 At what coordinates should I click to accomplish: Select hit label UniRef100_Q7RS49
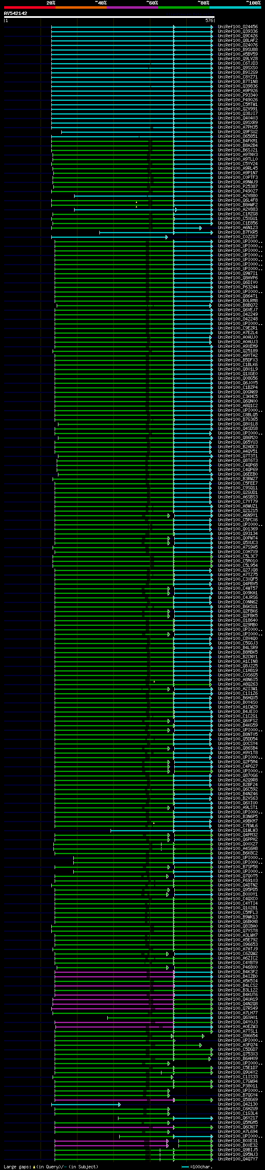pyautogui.click(x=238, y=1008)
